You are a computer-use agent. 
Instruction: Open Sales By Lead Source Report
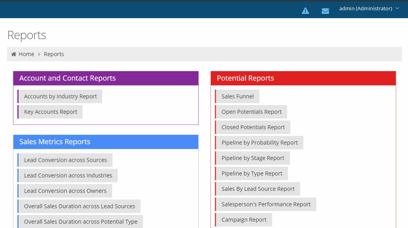[x=258, y=189]
